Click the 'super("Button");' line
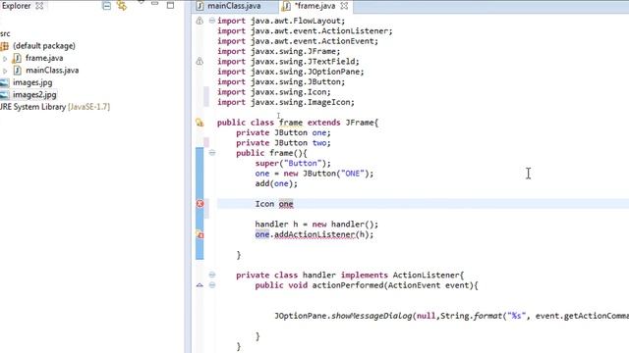 tap(293, 164)
